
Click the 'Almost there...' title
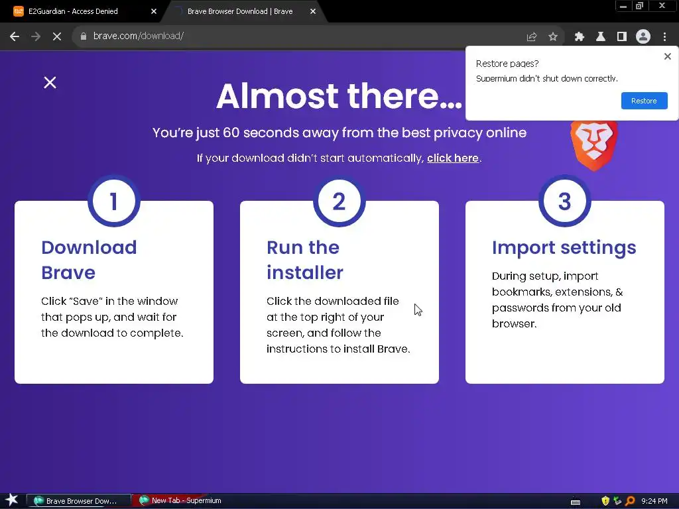339,95
